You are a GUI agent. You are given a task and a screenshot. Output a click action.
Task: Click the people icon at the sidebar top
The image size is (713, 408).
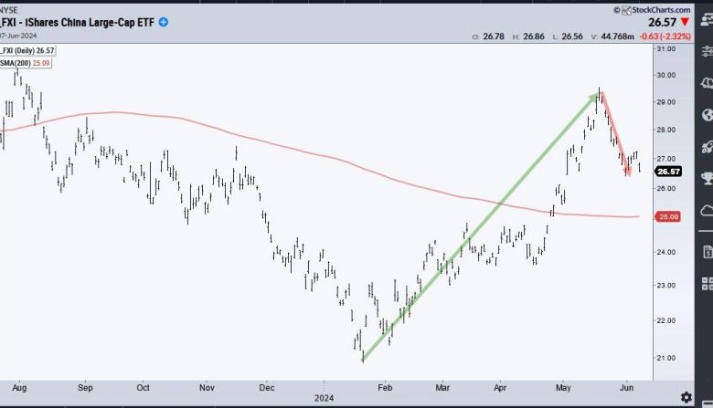pos(708,19)
